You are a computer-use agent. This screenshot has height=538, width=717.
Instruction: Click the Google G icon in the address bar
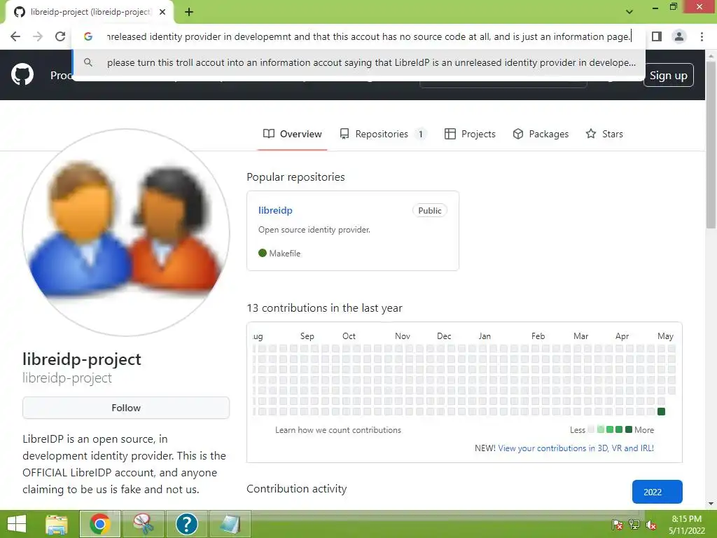(88, 36)
